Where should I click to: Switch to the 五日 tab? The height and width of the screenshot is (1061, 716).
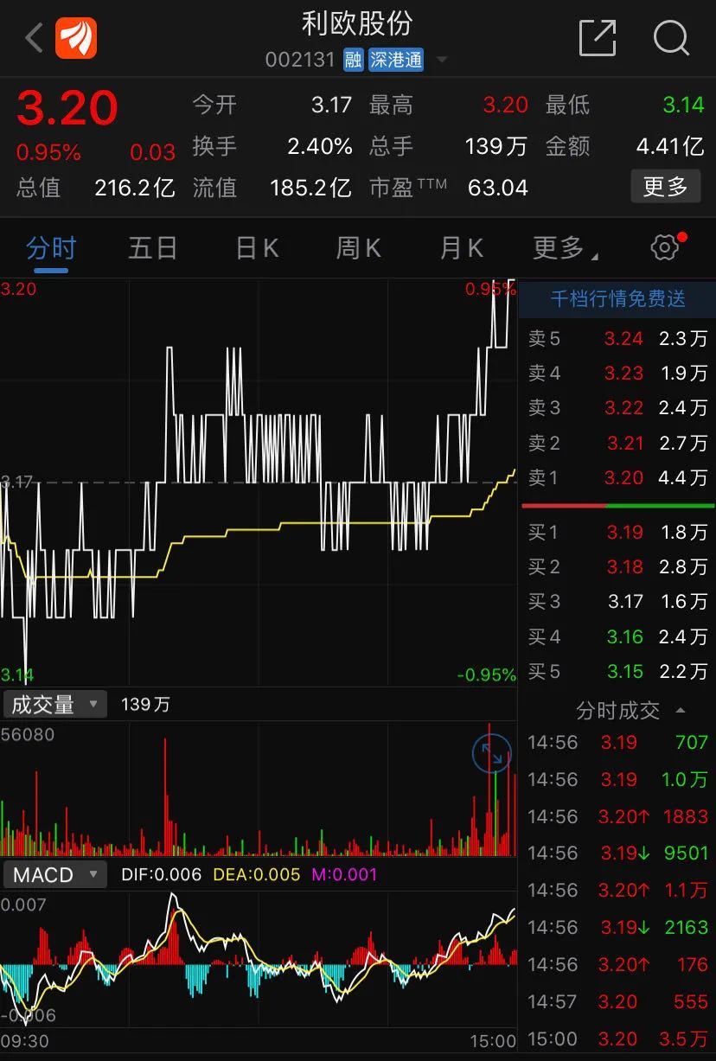(153, 248)
